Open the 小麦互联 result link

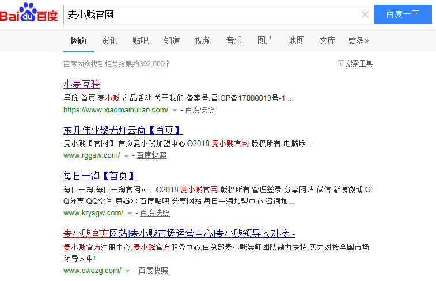[x=81, y=84]
